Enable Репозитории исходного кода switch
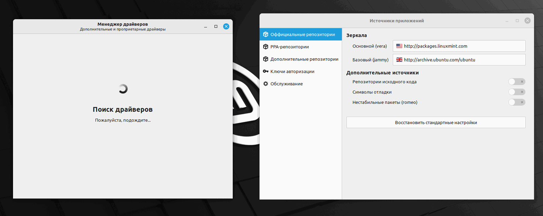 tap(517, 82)
